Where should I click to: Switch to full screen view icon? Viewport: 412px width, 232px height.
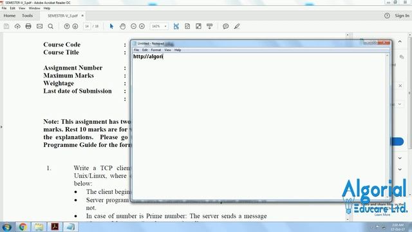198,26
